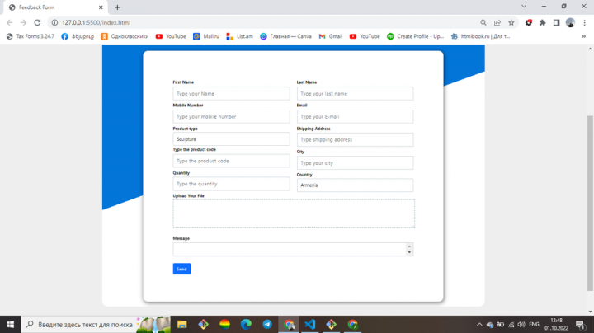Screen dimensions: 594x333
Task: Click the Message box up arrow
Action: [409, 246]
